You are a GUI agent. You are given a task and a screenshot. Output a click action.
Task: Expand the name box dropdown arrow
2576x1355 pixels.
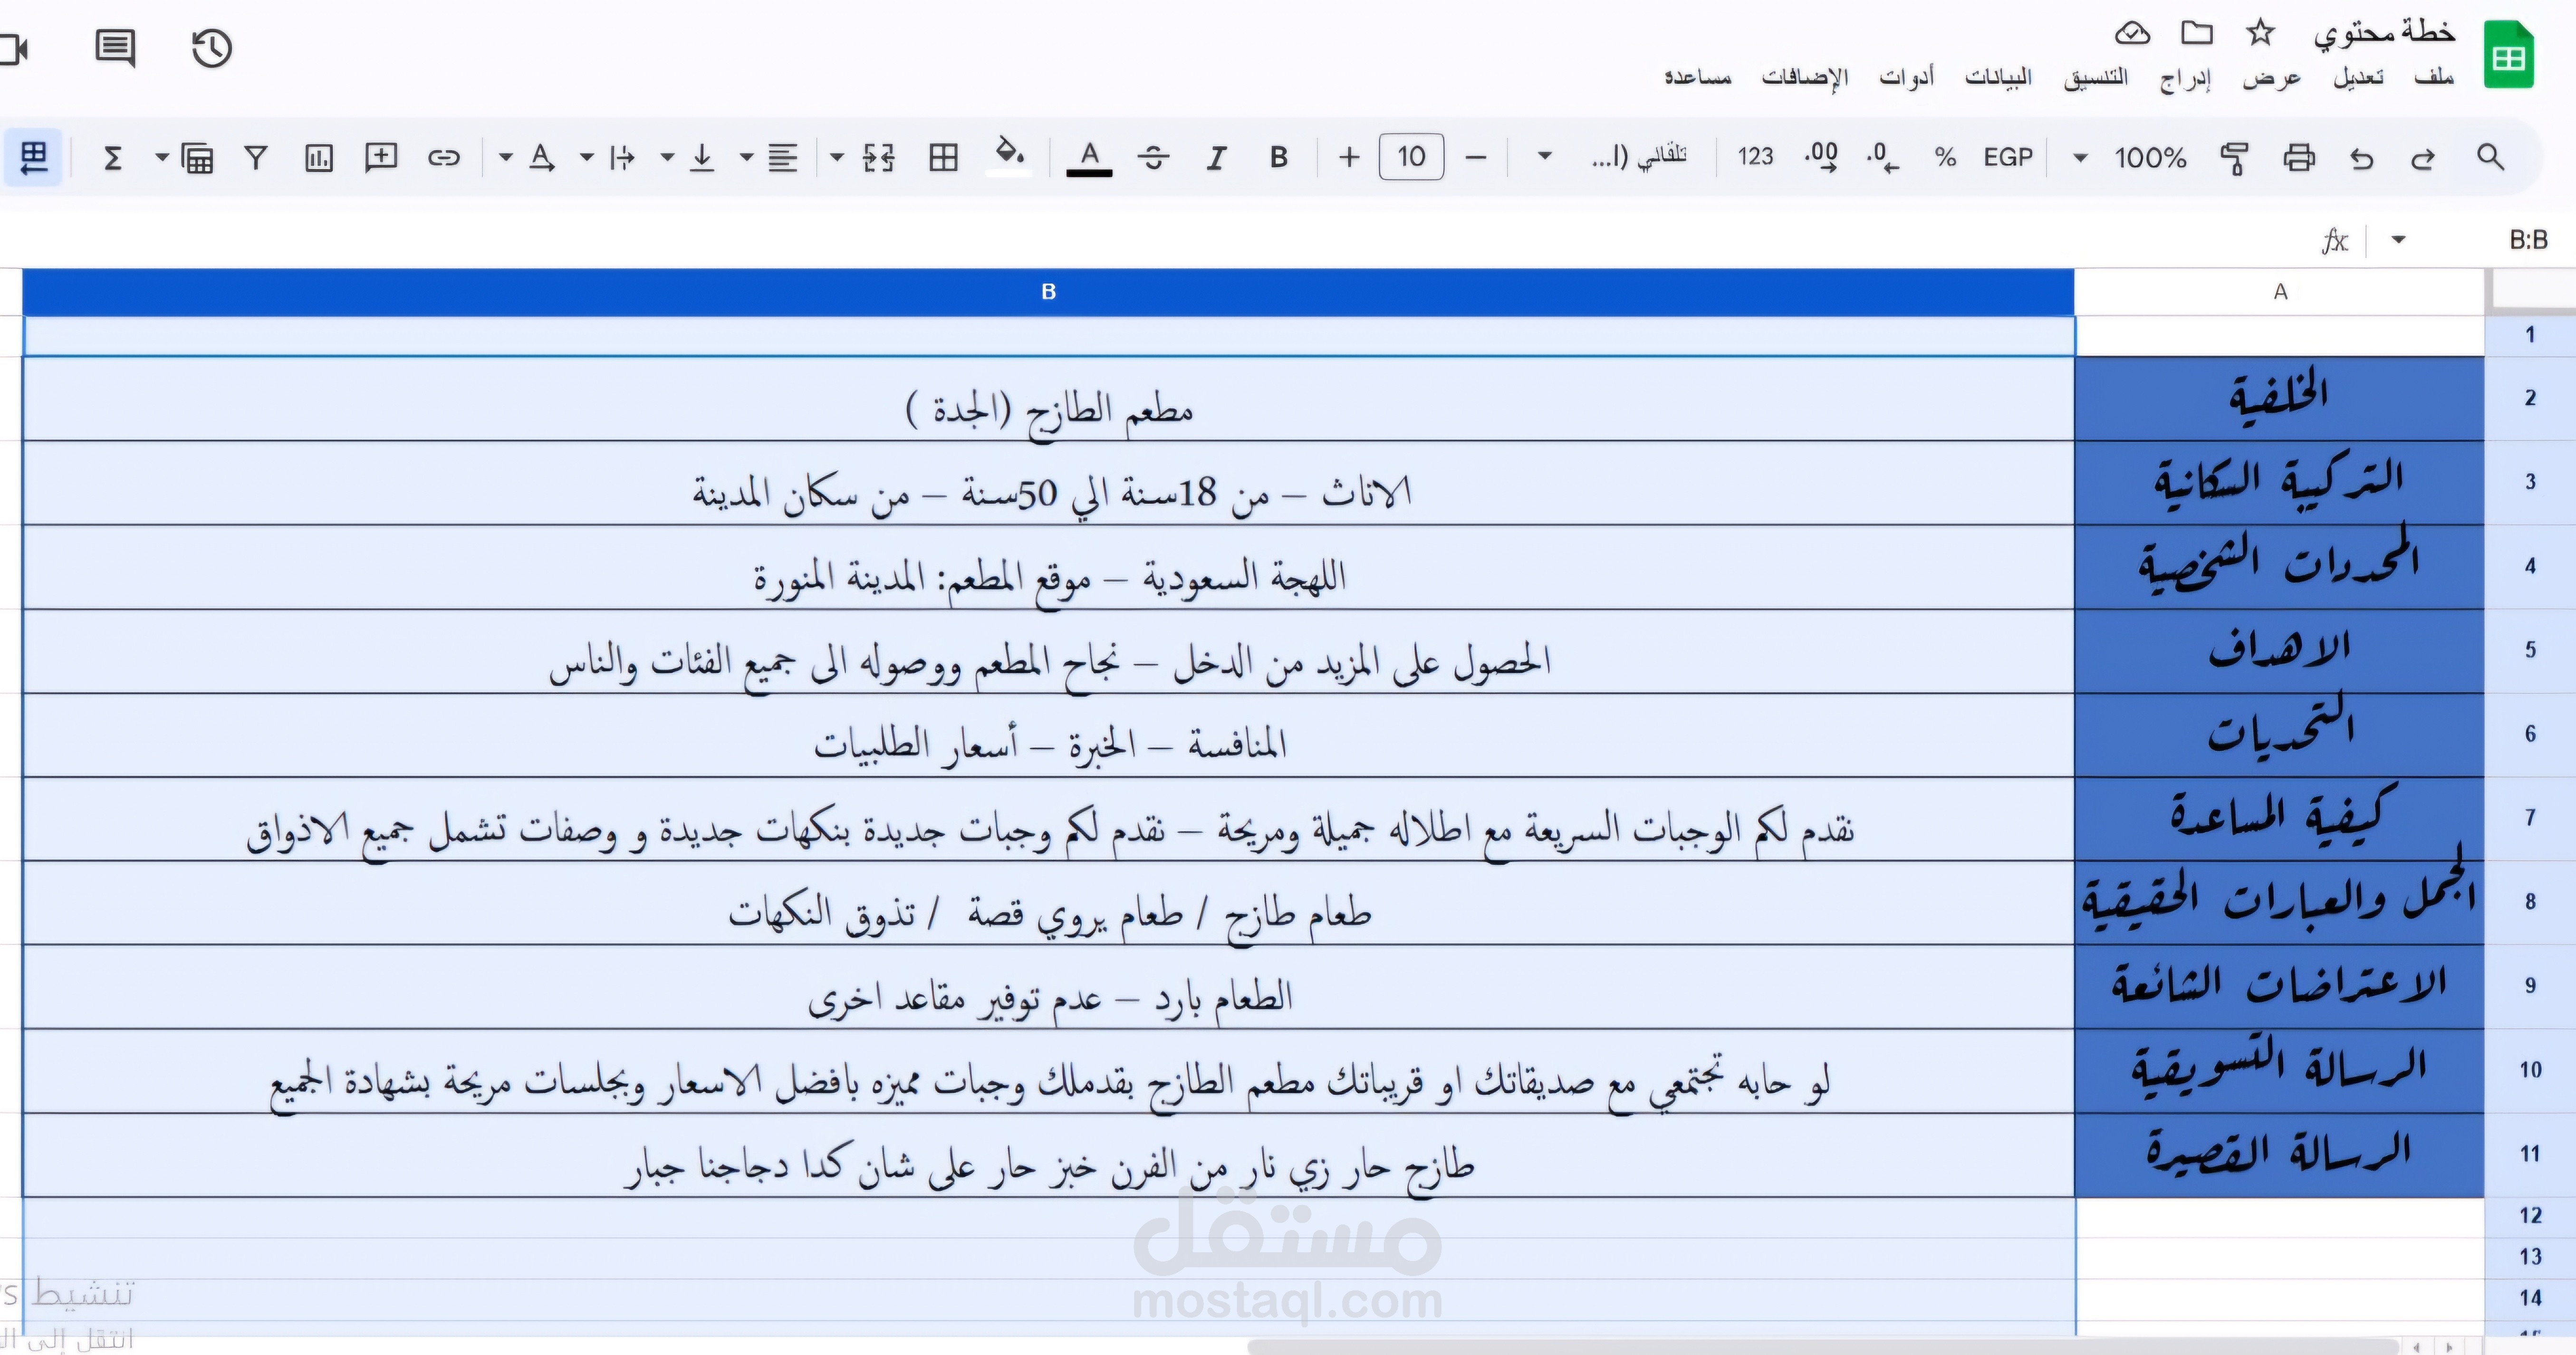point(2398,240)
